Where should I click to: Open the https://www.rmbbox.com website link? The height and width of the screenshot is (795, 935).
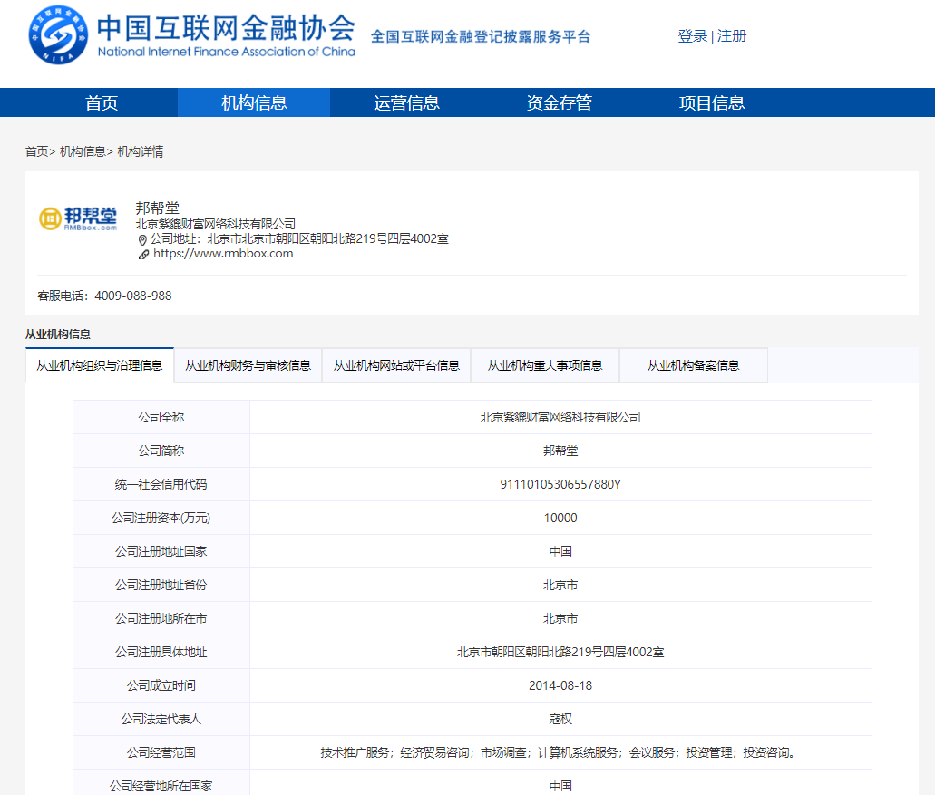(x=223, y=253)
